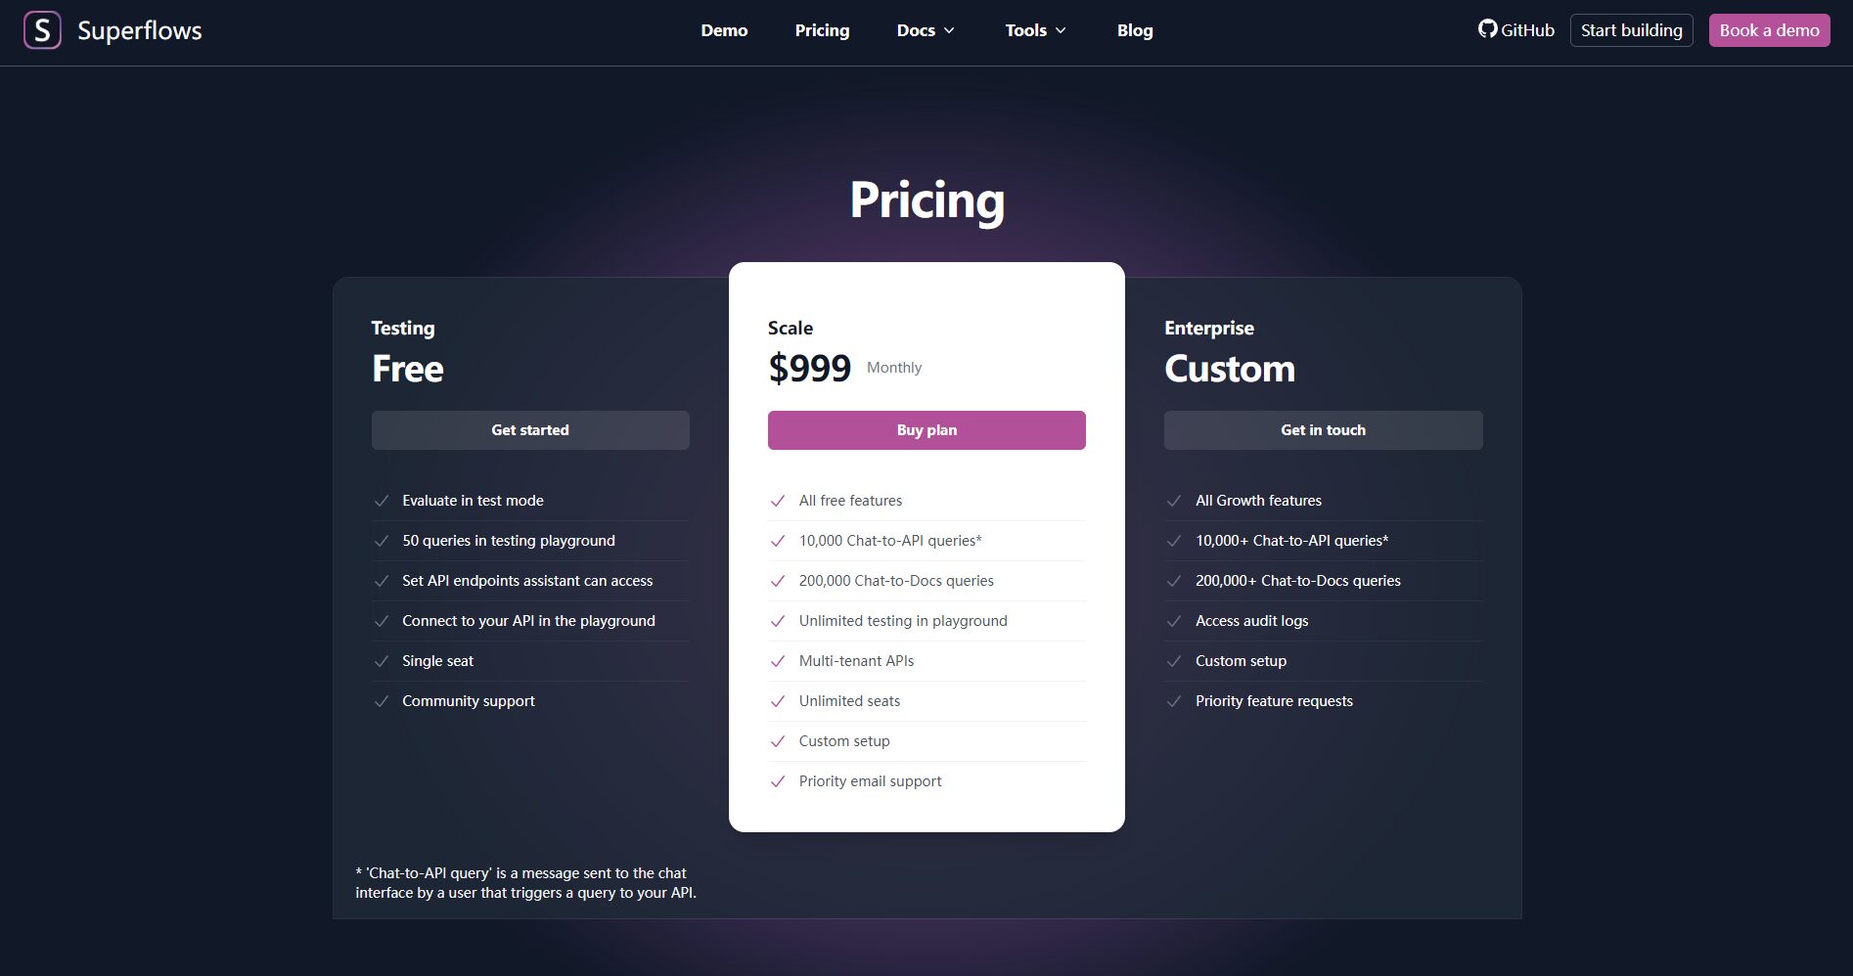Click checkmark beside Multi-tenant APIs
The width and height of the screenshot is (1853, 976).
[778, 661]
